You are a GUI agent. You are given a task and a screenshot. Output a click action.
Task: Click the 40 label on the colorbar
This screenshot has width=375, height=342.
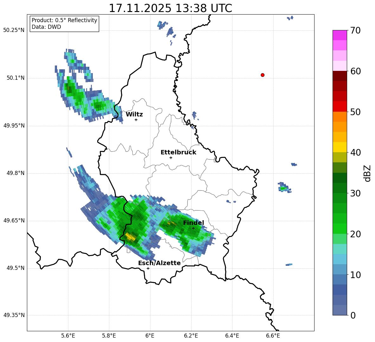[x=355, y=152]
